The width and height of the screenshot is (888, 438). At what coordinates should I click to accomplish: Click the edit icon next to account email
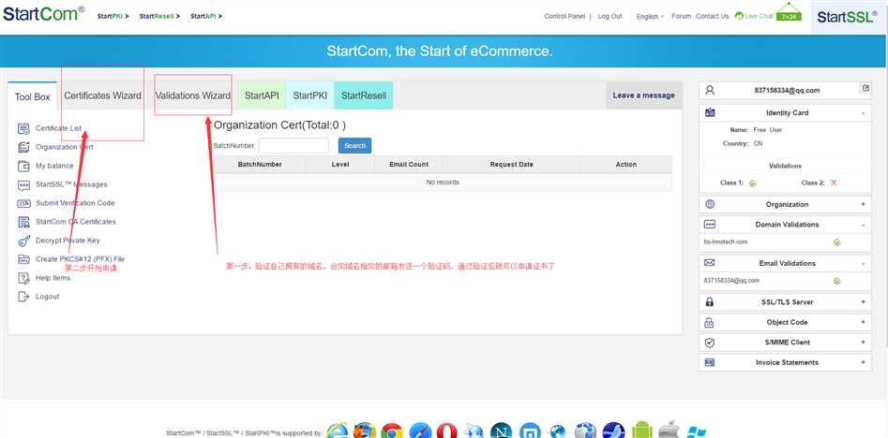click(x=865, y=88)
